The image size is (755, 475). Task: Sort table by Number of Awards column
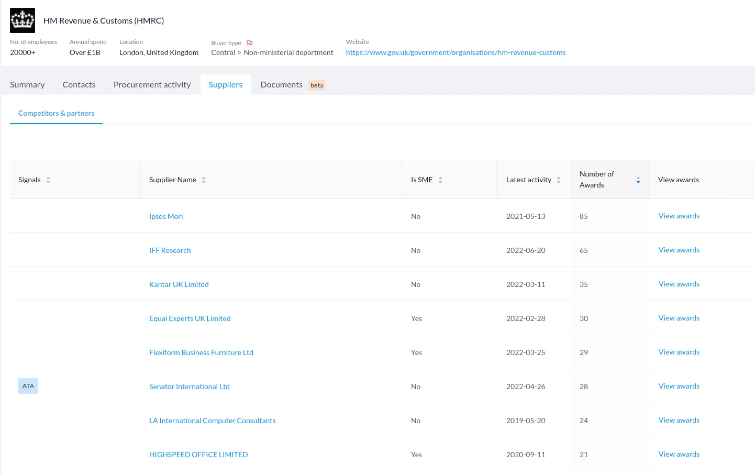pyautogui.click(x=638, y=180)
